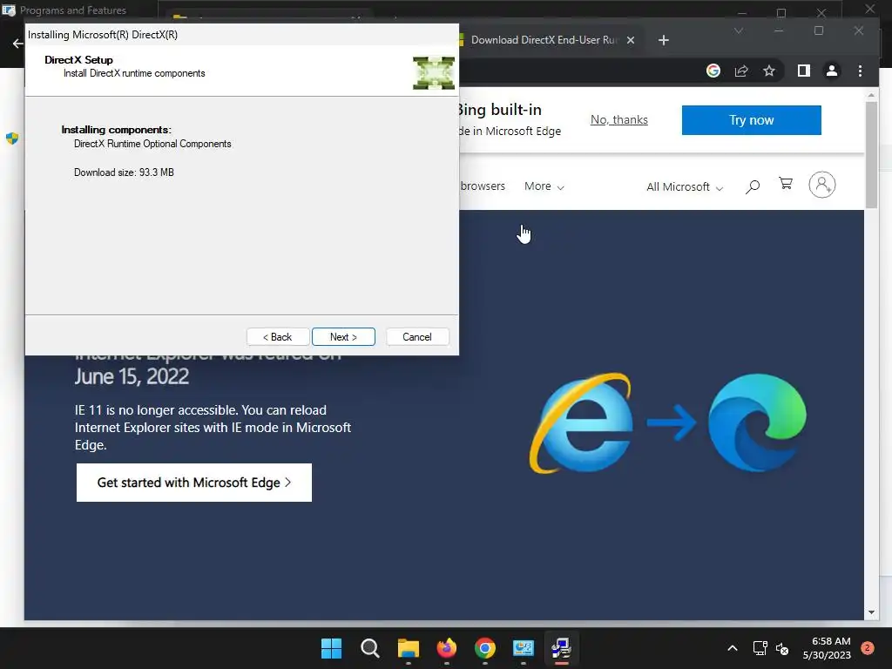
Task: Open the Chrome profile menu
Action: click(x=832, y=71)
